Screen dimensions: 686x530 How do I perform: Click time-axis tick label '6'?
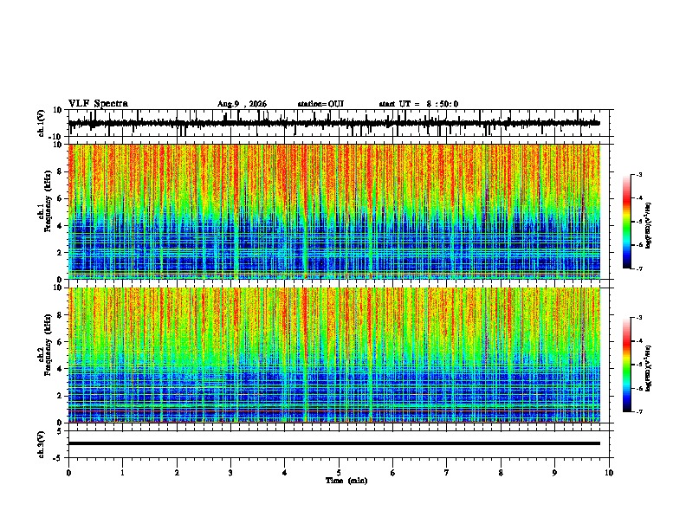pos(393,473)
